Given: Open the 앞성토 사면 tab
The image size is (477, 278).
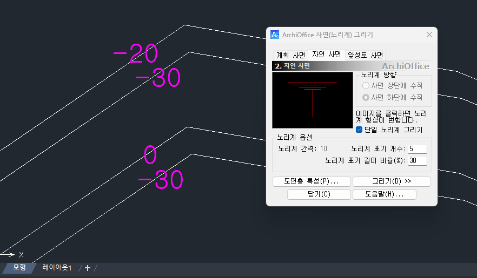Looking at the screenshot, I should (x=366, y=55).
